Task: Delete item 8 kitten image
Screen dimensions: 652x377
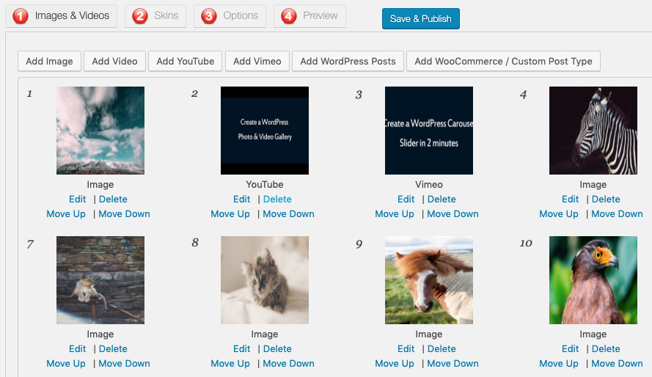Action: [277, 348]
